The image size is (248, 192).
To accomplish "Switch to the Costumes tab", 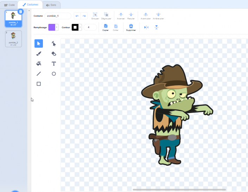I will [30, 5].
